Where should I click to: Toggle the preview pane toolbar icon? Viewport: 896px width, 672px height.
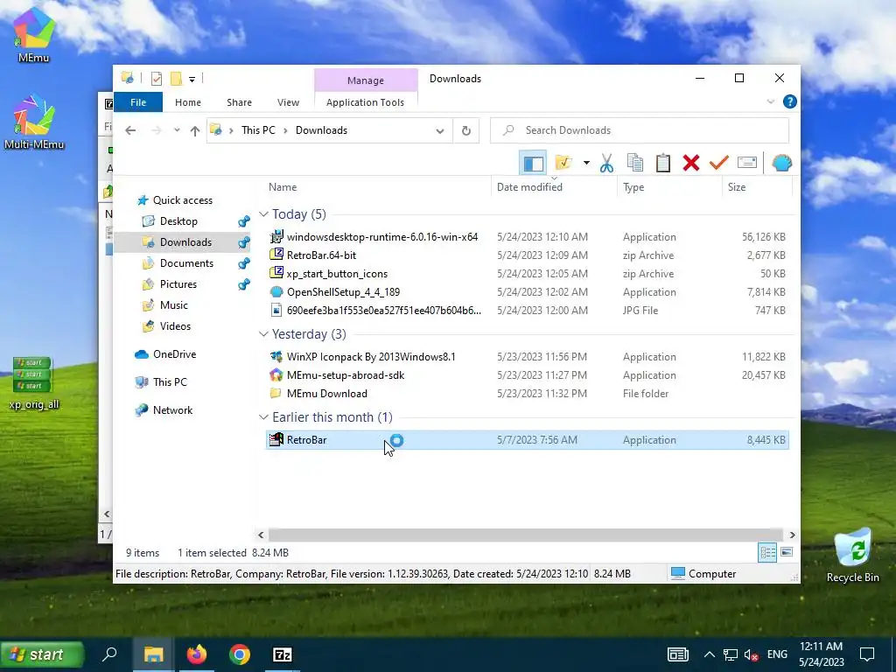(x=533, y=164)
